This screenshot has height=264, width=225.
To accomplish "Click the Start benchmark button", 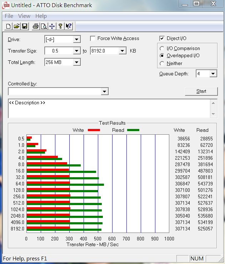I will (x=201, y=91).
